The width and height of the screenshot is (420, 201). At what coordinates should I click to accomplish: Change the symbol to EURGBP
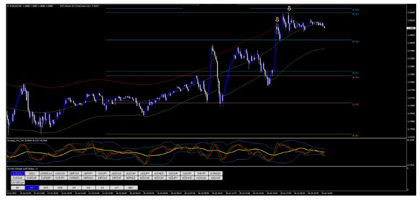pos(46,178)
